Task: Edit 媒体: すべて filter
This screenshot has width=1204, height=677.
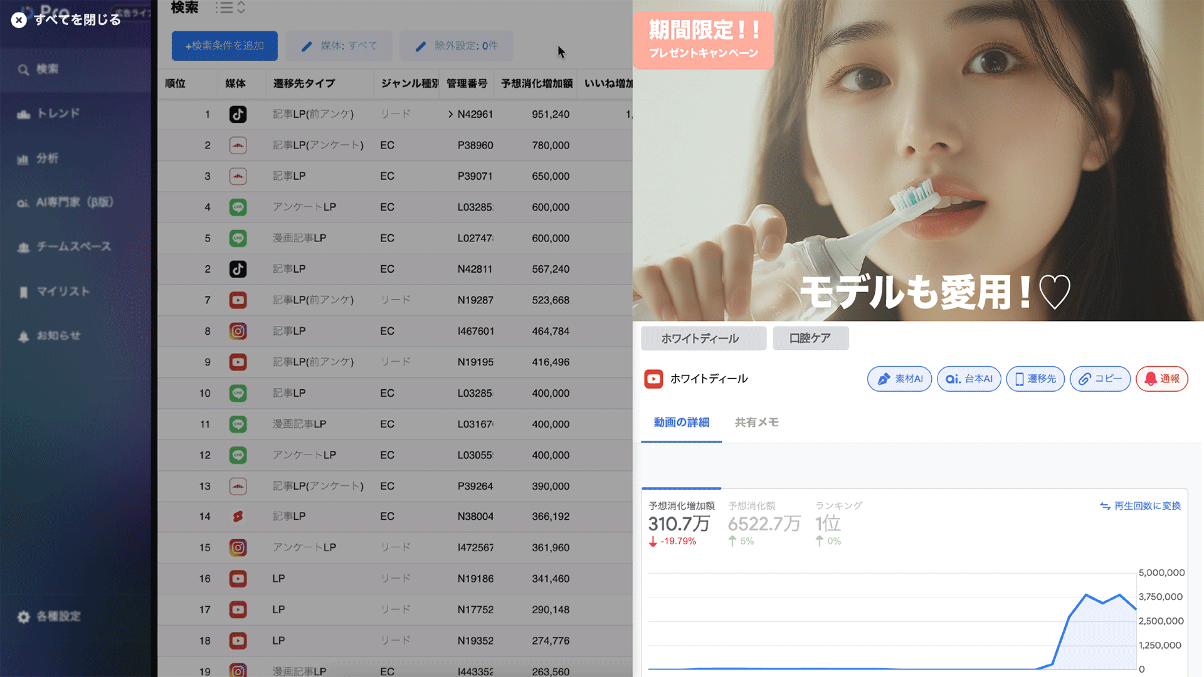Action: point(339,46)
